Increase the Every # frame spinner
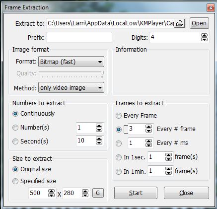Image resolution: width=217 pixels, height=209 pixels. tap(148, 127)
